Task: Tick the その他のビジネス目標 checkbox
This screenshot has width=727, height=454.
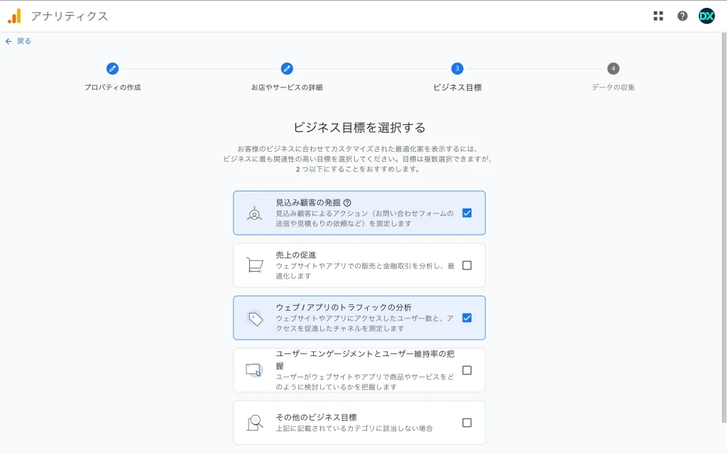Action: [x=466, y=423]
